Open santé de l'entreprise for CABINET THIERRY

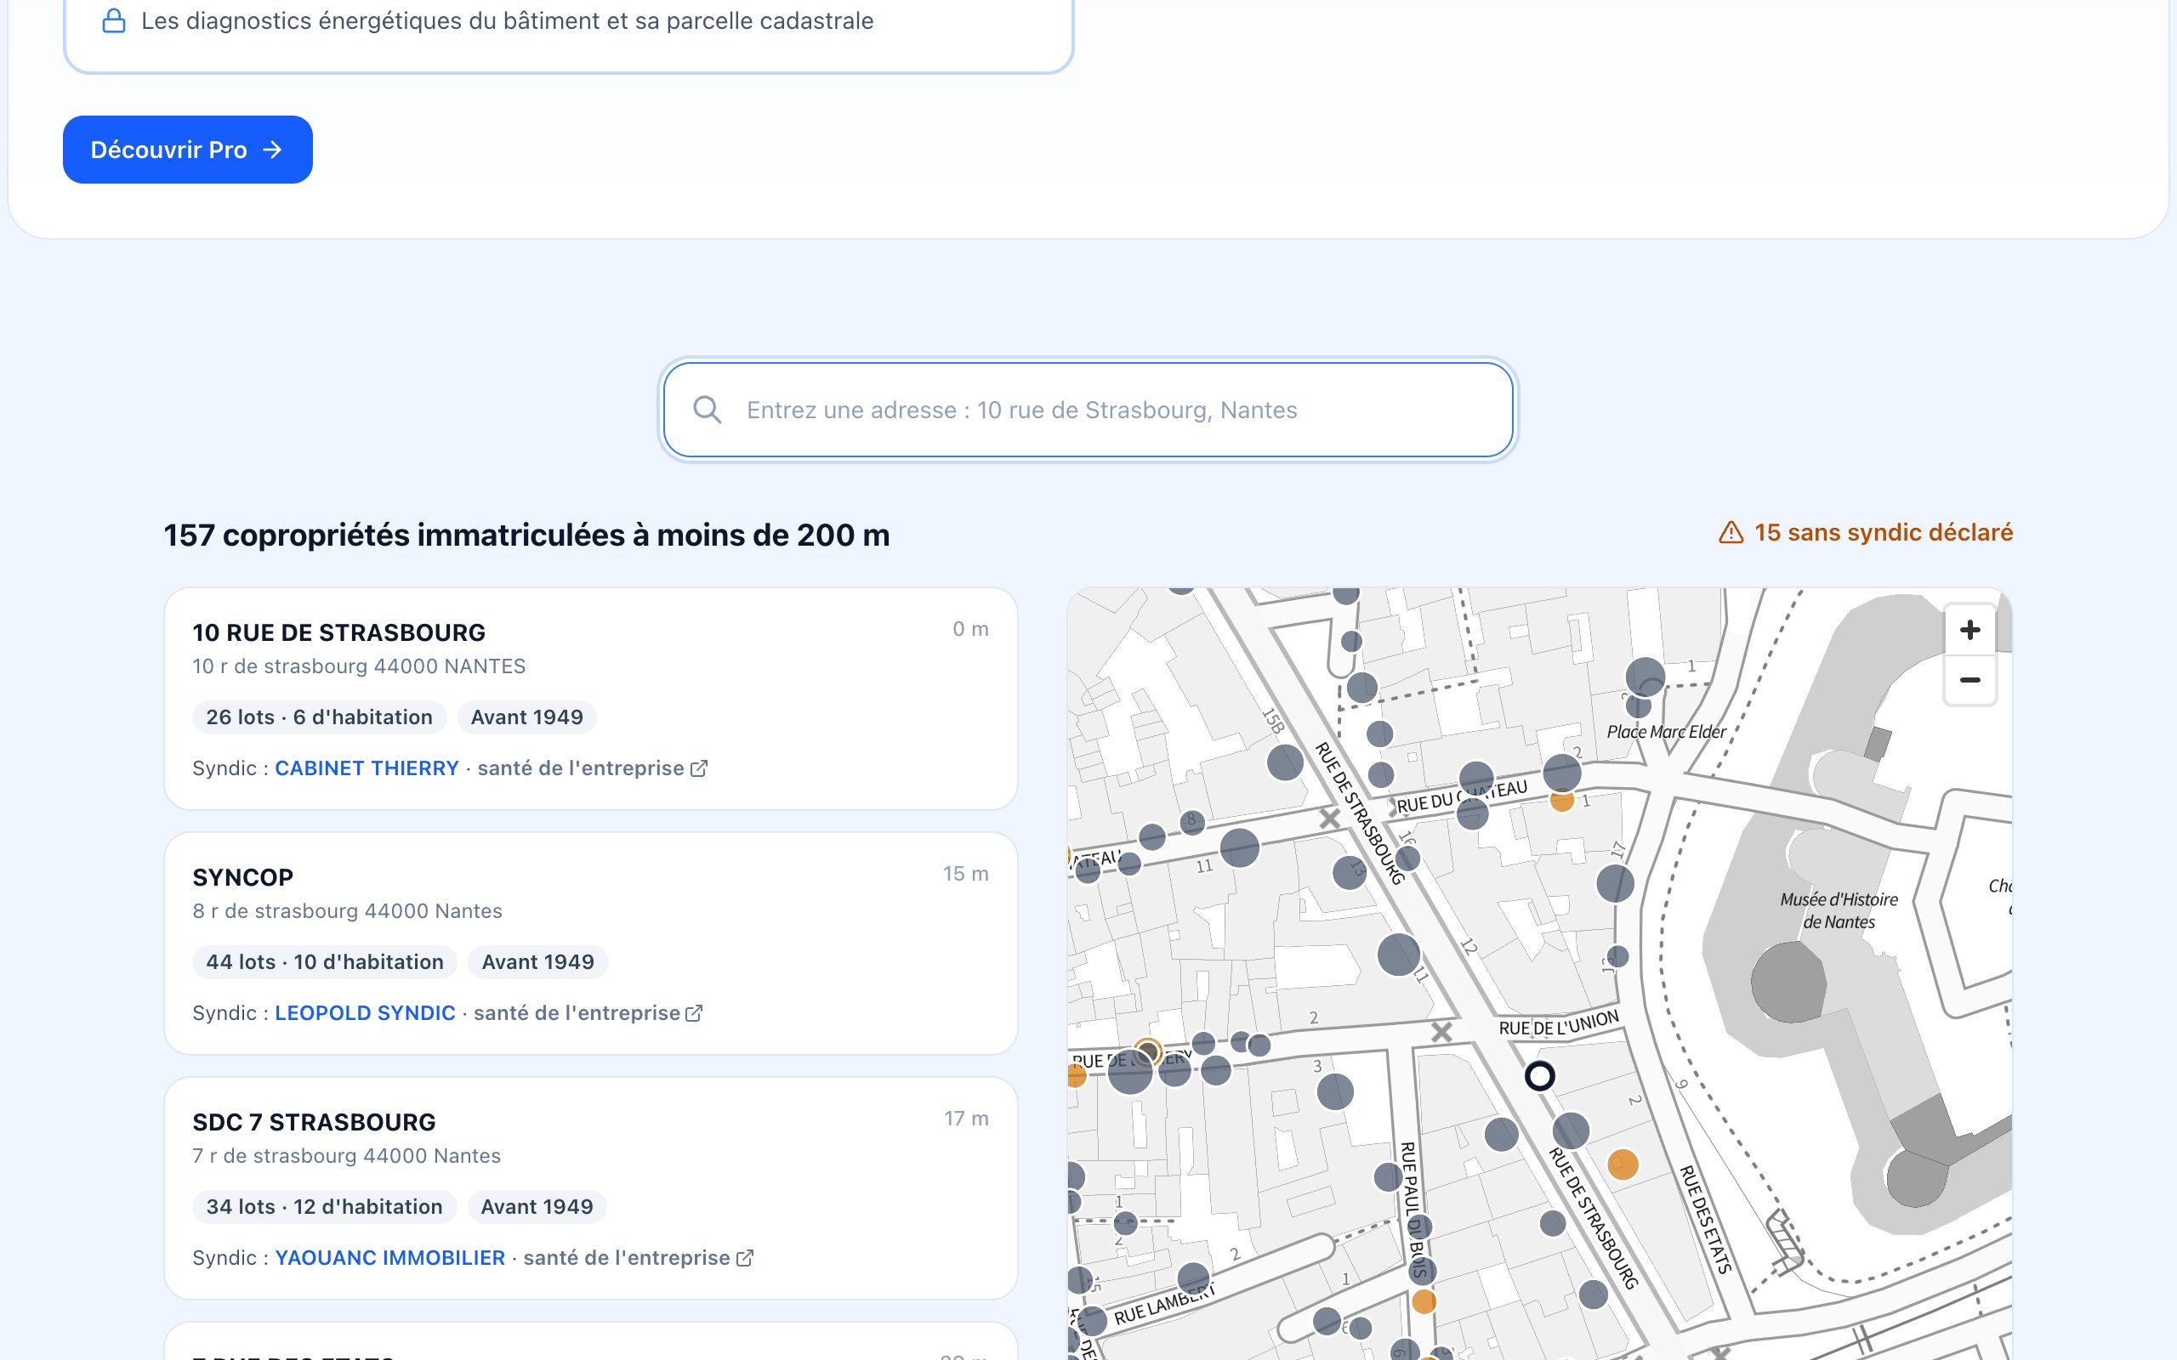click(592, 768)
